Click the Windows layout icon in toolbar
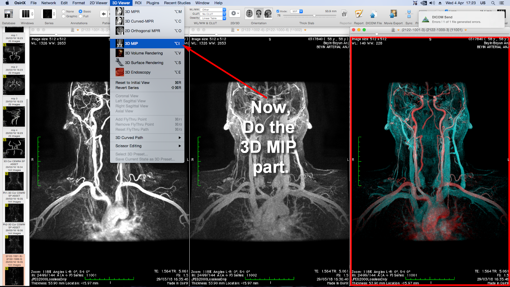 click(x=26, y=14)
